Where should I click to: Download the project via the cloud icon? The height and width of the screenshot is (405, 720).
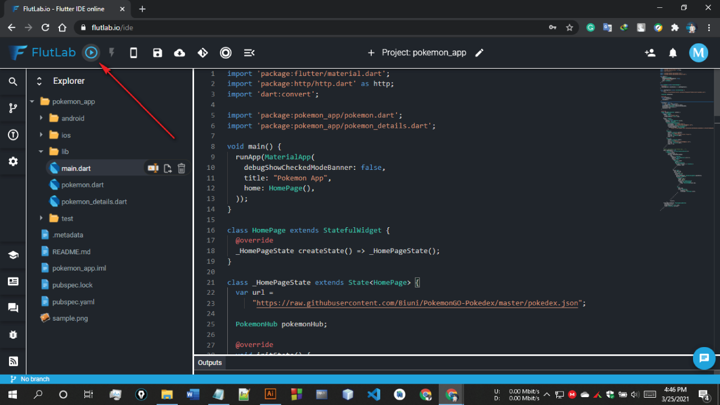point(179,52)
